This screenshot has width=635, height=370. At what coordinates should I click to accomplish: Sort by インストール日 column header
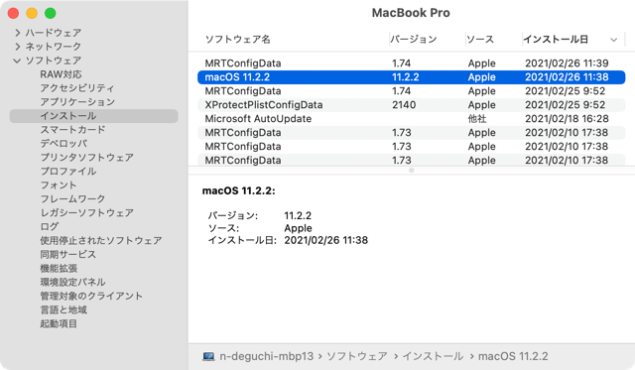(x=556, y=40)
